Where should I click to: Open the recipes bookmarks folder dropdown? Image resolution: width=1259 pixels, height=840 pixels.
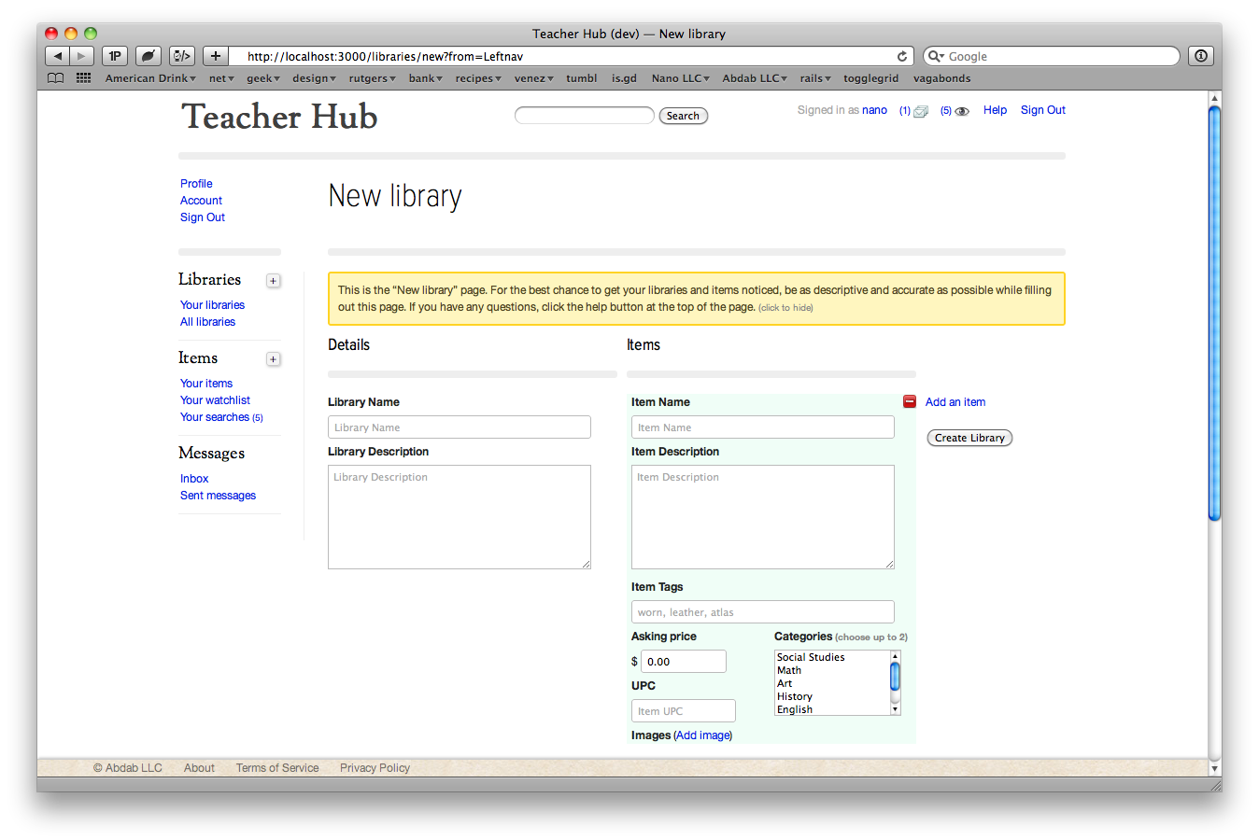[477, 78]
